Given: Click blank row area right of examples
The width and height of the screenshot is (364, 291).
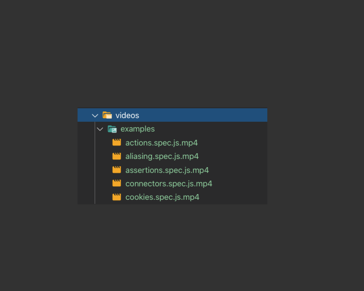Looking at the screenshot, I should click(212, 129).
